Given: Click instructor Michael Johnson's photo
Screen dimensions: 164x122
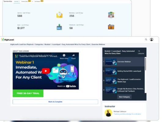Looking at the screenshot, I should 108,113.
